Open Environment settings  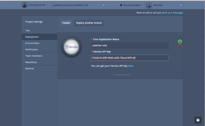[x=39, y=43]
